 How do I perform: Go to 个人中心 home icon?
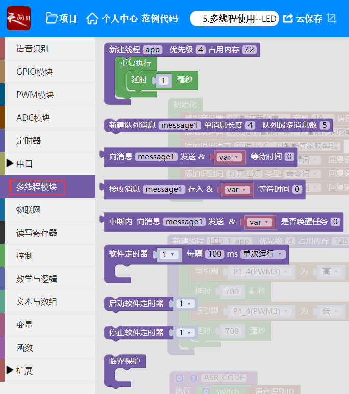point(92,18)
